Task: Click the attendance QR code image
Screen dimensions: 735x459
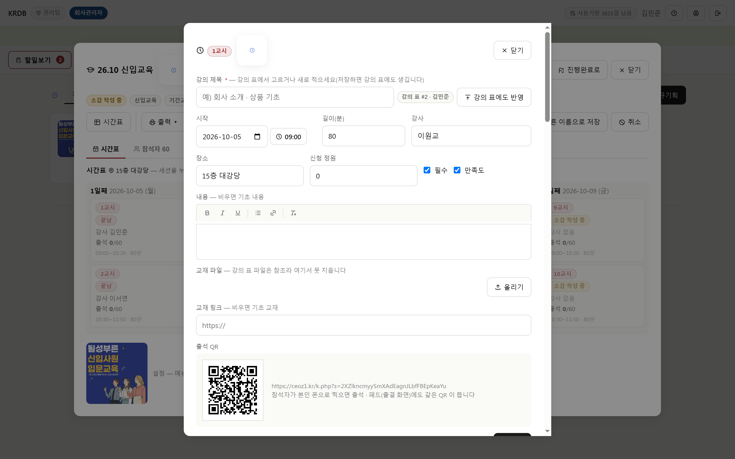Action: [233, 390]
